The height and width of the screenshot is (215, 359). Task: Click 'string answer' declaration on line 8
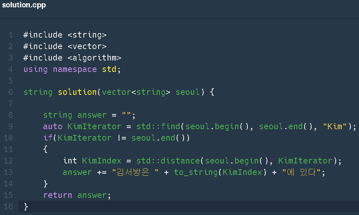[75, 115]
